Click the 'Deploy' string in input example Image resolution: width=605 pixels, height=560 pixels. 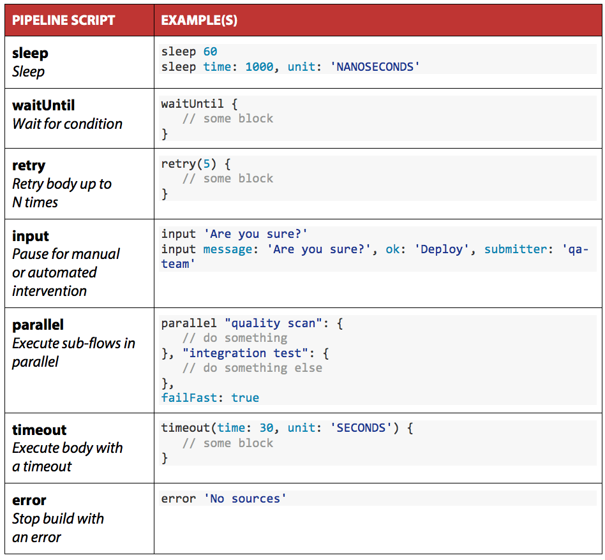click(x=443, y=249)
